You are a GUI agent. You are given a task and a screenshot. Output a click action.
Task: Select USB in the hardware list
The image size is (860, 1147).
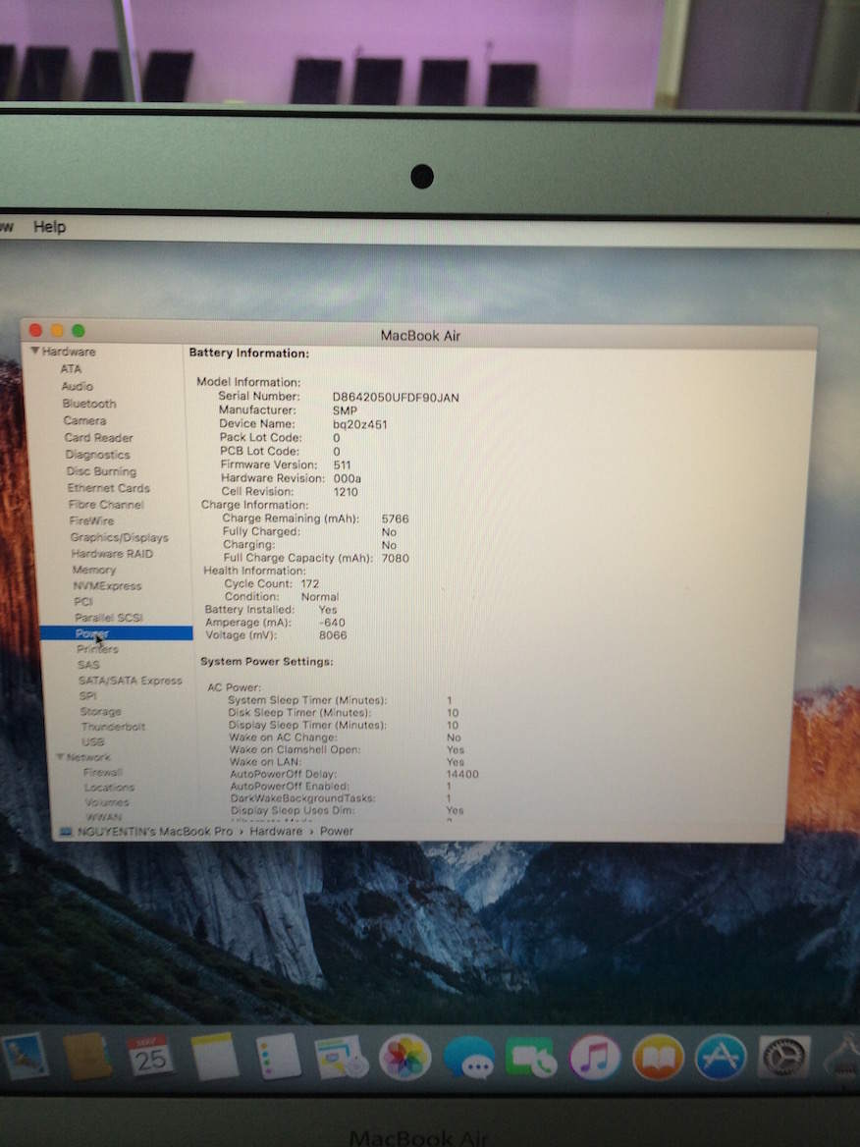[93, 742]
